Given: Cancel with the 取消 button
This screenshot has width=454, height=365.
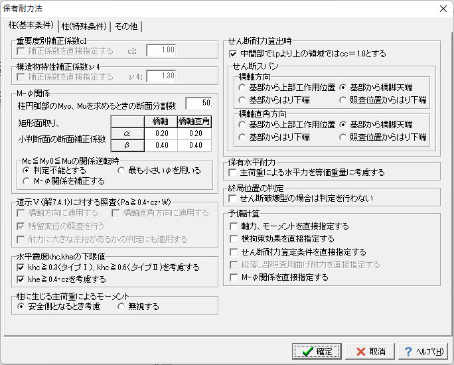Looking at the screenshot, I should 370,352.
